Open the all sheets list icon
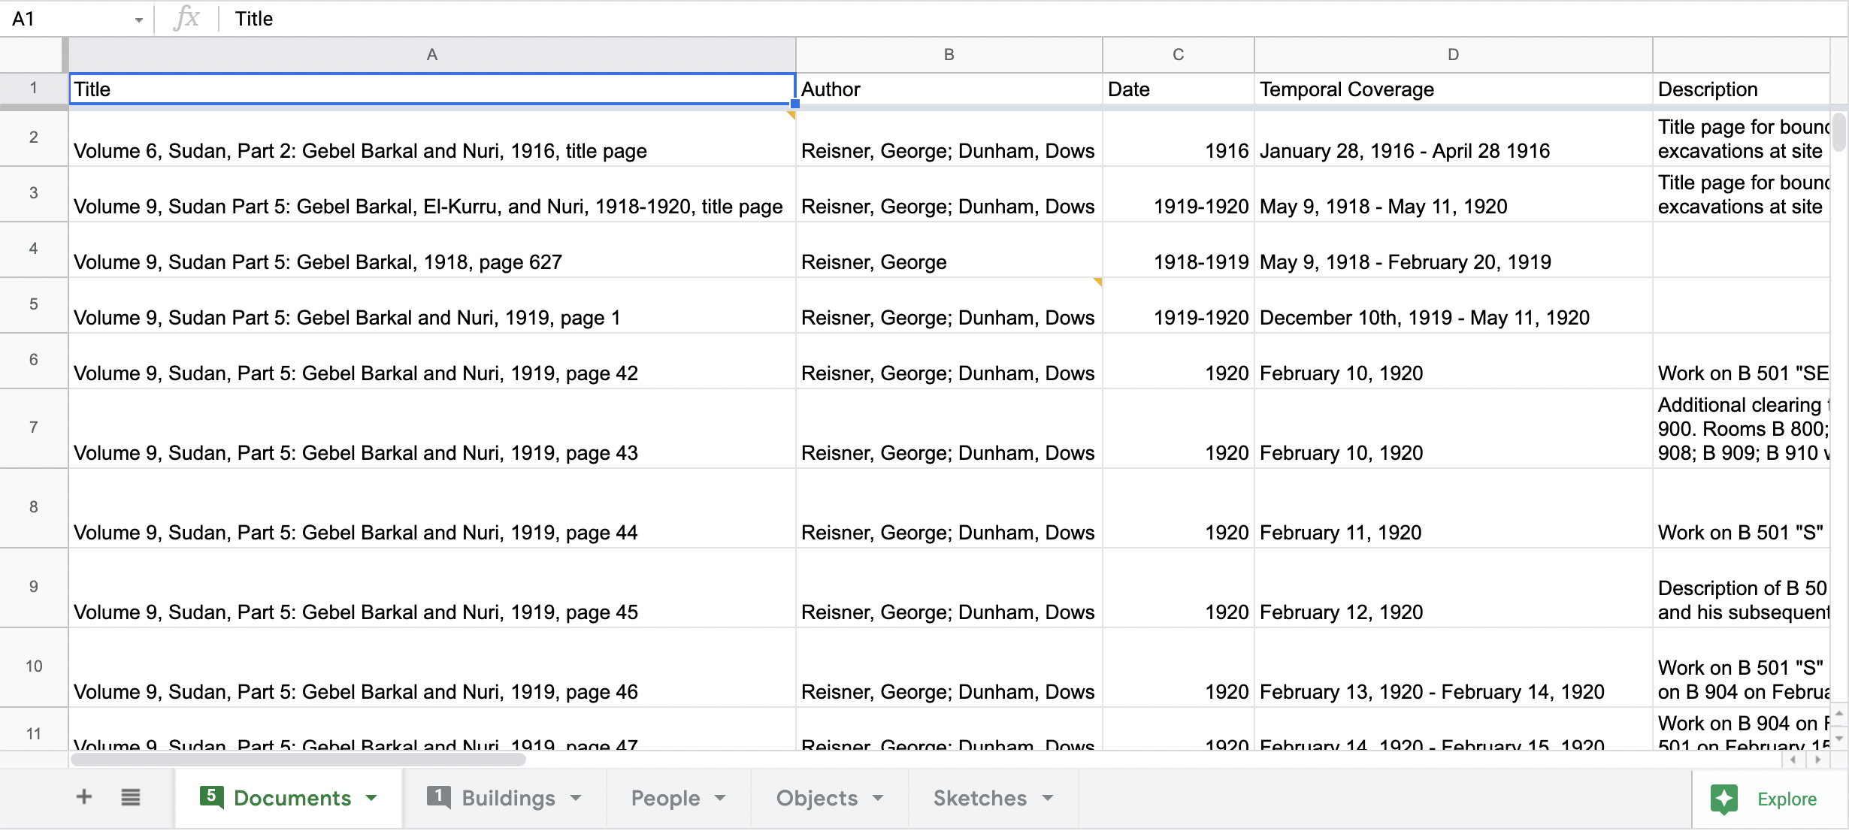 131,797
